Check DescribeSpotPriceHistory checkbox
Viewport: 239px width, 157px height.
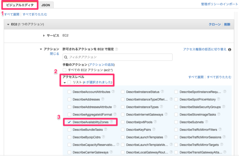(176, 99)
